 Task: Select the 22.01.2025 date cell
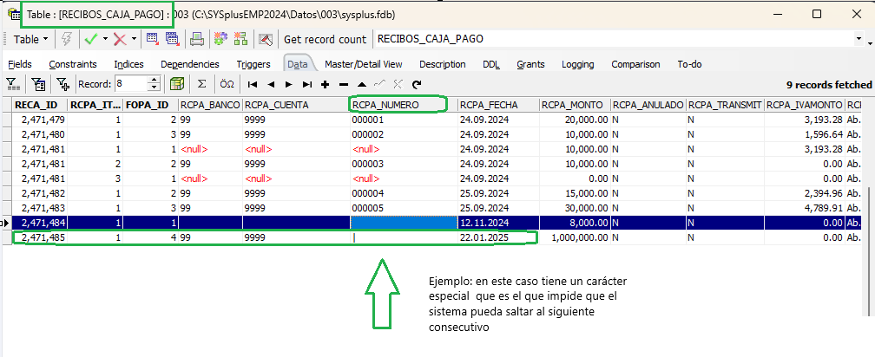point(498,237)
